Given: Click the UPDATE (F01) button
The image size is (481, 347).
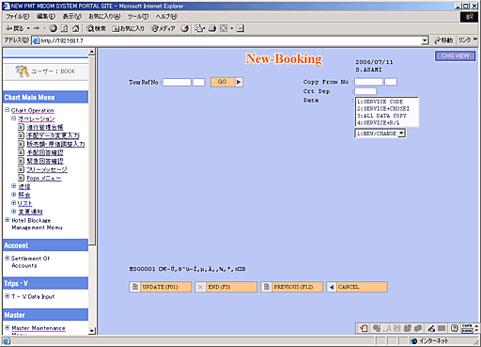Looking at the screenshot, I should pos(160,287).
